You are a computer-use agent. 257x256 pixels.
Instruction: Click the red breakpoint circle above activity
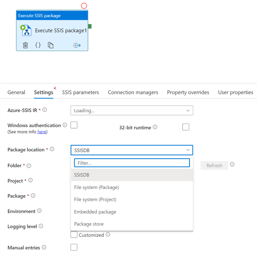(x=84, y=6)
